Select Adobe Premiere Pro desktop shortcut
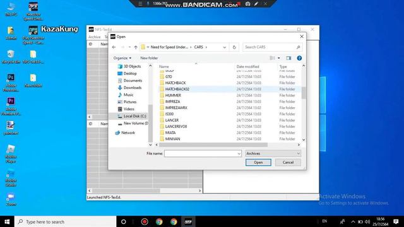The height and width of the screenshot is (227, 404). tap(11, 107)
